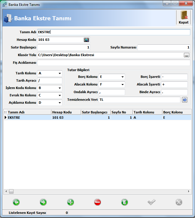Open account lookup next to Hesap Kodu
The width and height of the screenshot is (195, 218).
86,40
